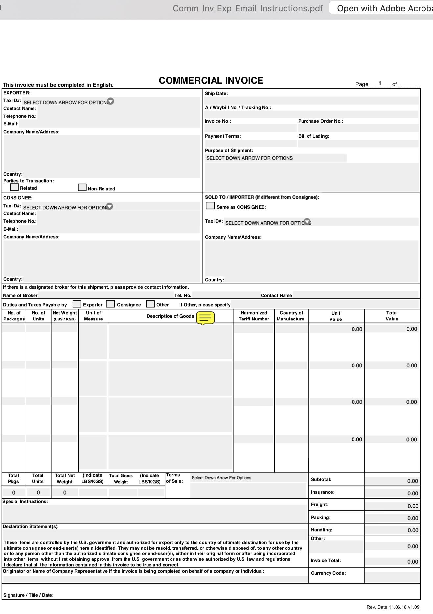Click Consignee Company Name/Address box

[102, 261]
